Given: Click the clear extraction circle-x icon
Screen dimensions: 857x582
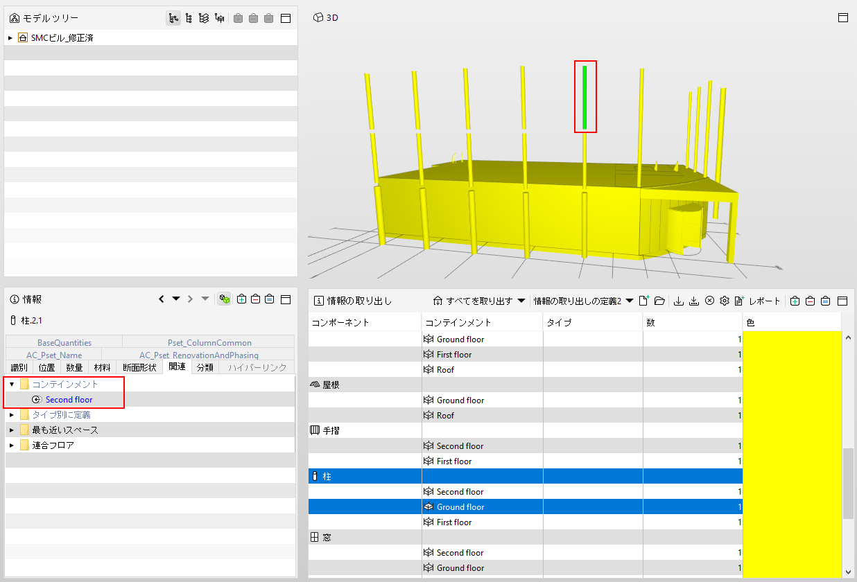Looking at the screenshot, I should click(709, 301).
